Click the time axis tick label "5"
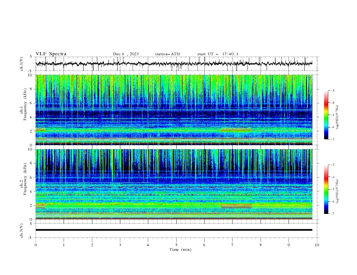The image size is (357, 275). point(176,245)
